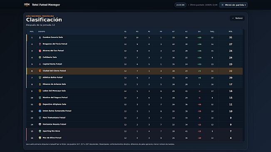Image resolution: width=271 pixels, height=152 pixels.
Task: Click the DG column header
Action: point(199,32)
